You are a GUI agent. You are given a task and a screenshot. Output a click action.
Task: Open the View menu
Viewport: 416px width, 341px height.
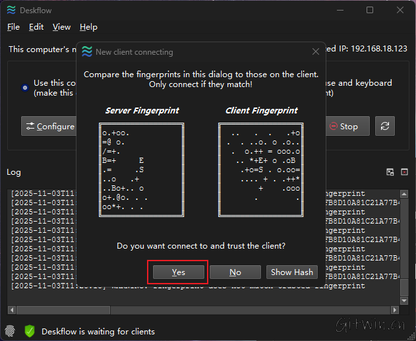[61, 27]
